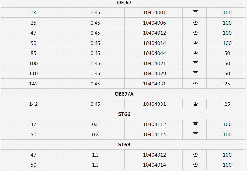Select the OE67/A section heading
This screenshot has width=247, height=171.
[x=124, y=94]
